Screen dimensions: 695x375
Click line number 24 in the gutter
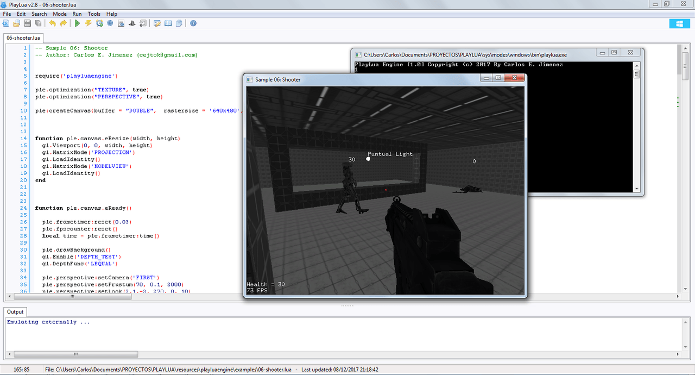click(x=23, y=208)
